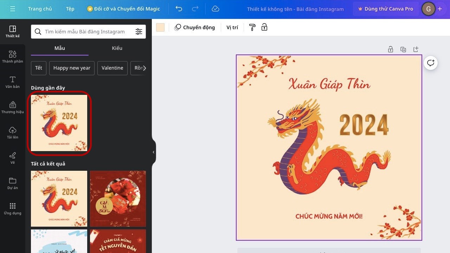Open Đổi cỡ và Chuyển đổi Magic

(x=123, y=9)
